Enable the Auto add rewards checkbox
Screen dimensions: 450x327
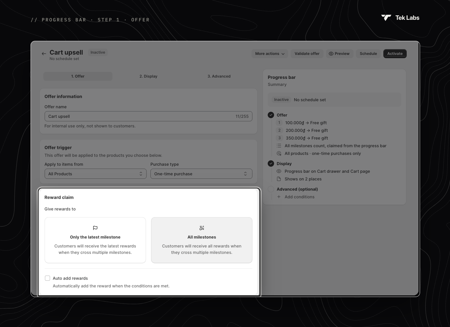pos(47,278)
